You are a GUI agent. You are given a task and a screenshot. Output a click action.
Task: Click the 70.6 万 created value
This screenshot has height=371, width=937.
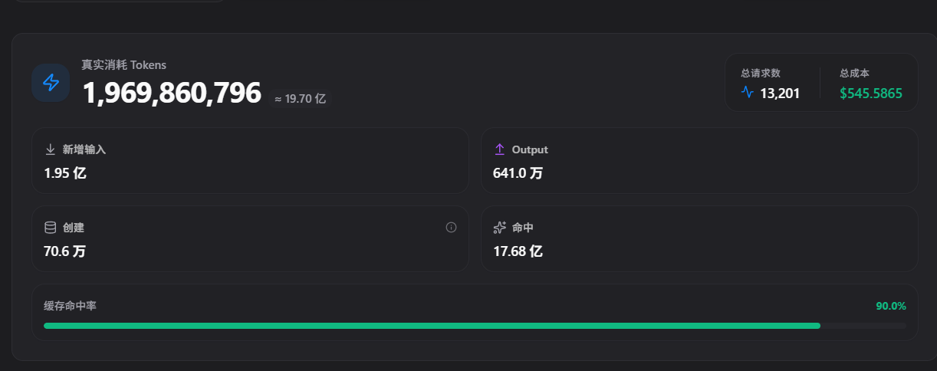click(x=65, y=251)
